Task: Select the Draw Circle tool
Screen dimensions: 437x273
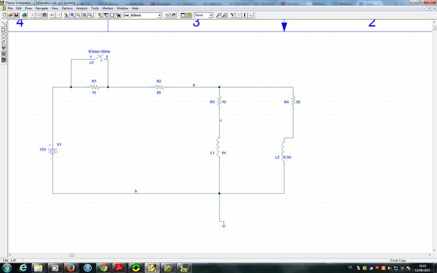Action: tap(4, 35)
